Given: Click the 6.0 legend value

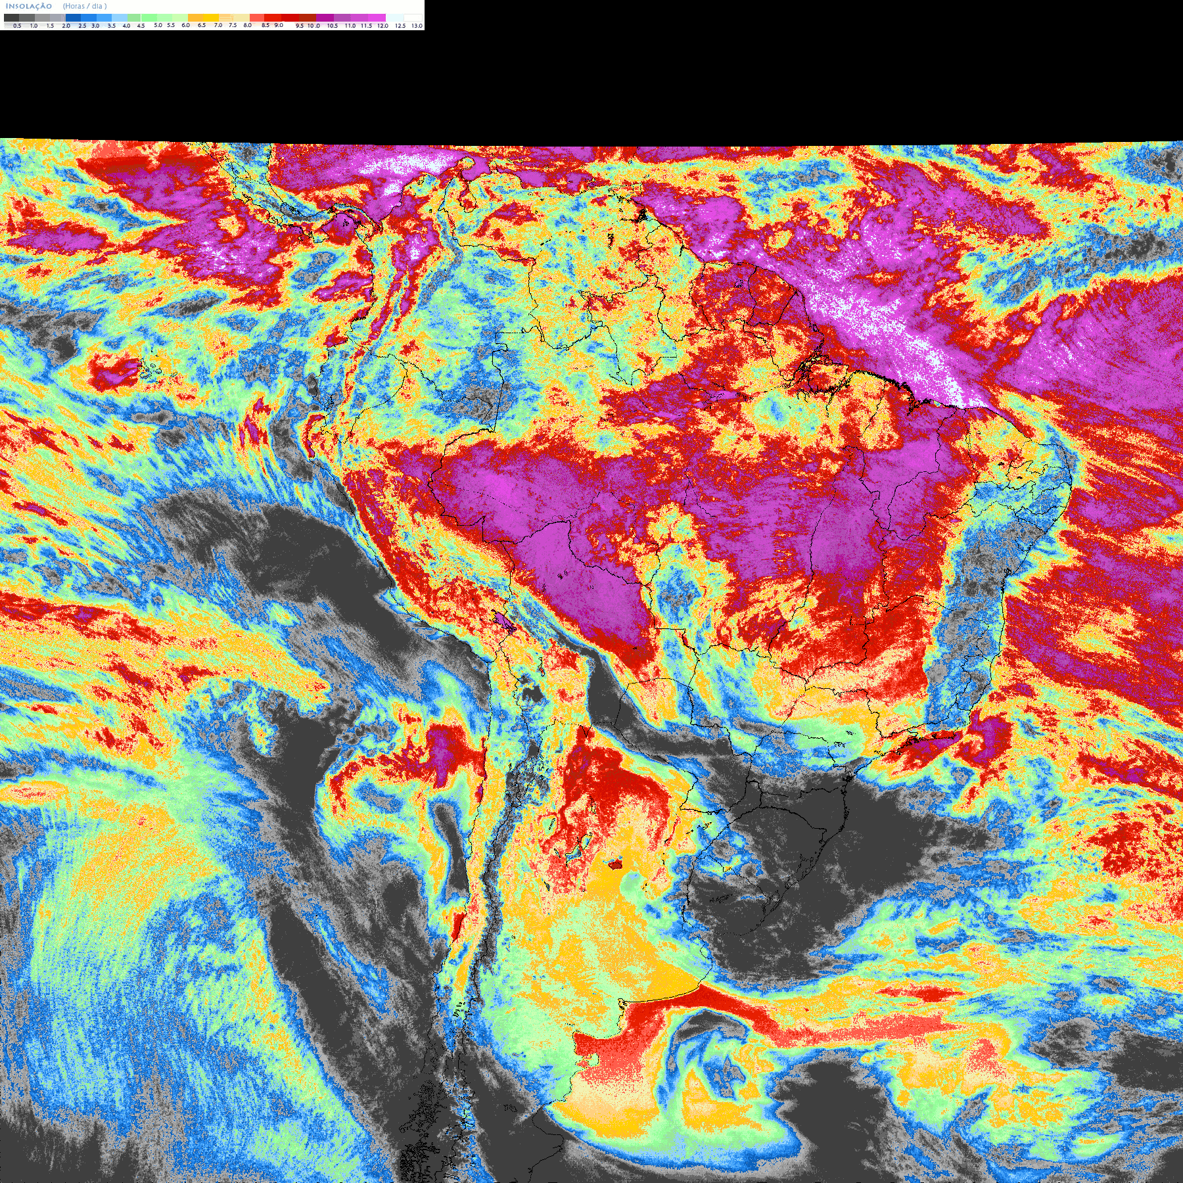Looking at the screenshot, I should (x=185, y=25).
